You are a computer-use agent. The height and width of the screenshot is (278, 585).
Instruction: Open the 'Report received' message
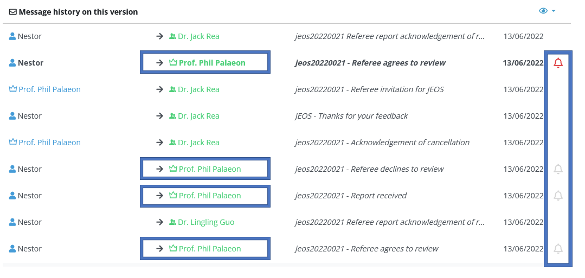click(x=351, y=196)
